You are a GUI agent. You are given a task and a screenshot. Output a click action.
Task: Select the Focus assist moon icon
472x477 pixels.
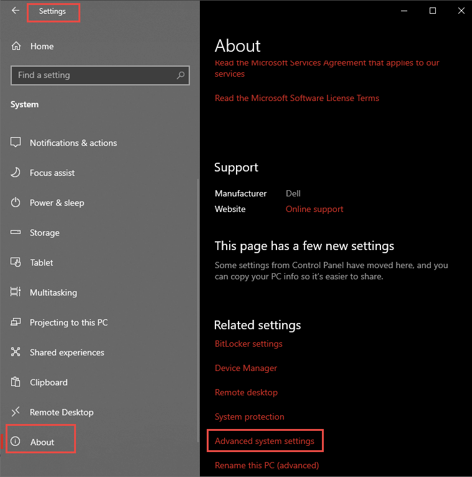click(16, 173)
